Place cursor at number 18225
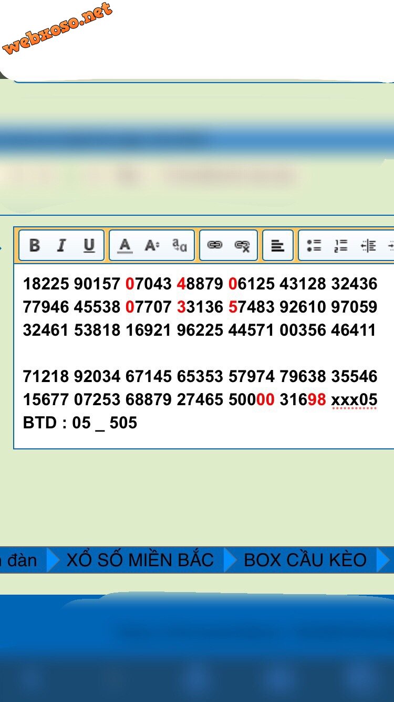394x702 pixels. click(46, 284)
